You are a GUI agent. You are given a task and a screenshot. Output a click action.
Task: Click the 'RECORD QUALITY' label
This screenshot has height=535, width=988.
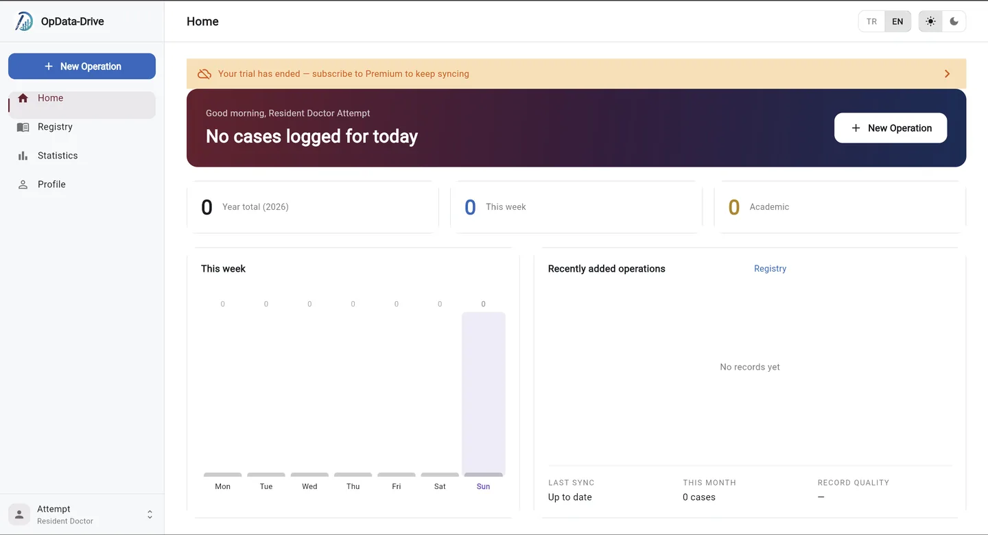pos(854,483)
